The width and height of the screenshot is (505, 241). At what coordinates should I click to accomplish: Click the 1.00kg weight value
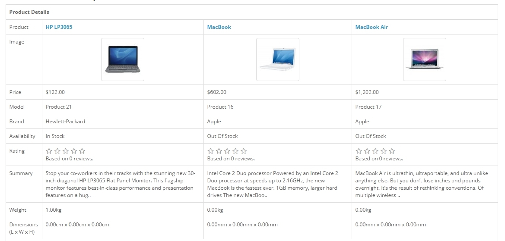pos(54,210)
